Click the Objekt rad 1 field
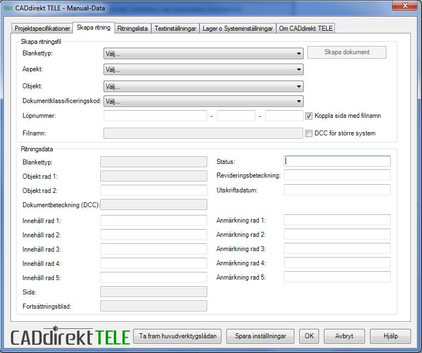This screenshot has height=353, width=422. point(153,176)
